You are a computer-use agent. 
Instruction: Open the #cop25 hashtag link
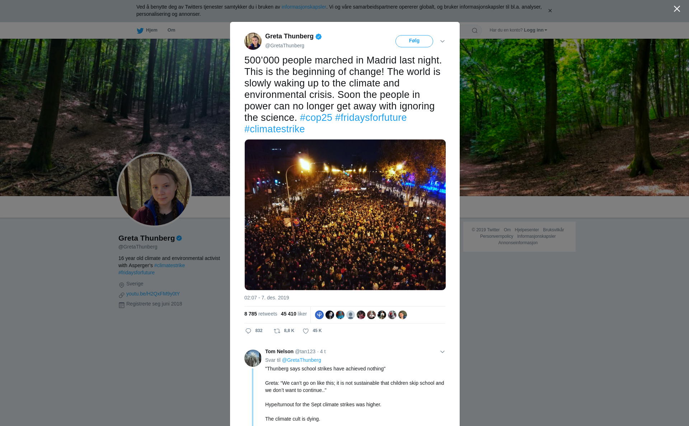click(316, 118)
